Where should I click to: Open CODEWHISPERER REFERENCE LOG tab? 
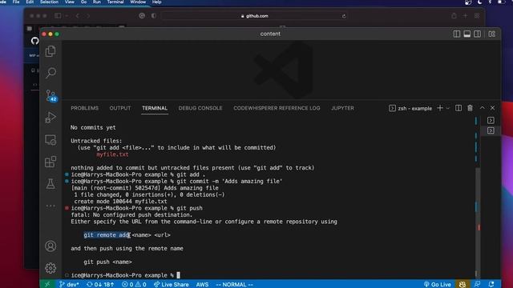[x=277, y=108]
